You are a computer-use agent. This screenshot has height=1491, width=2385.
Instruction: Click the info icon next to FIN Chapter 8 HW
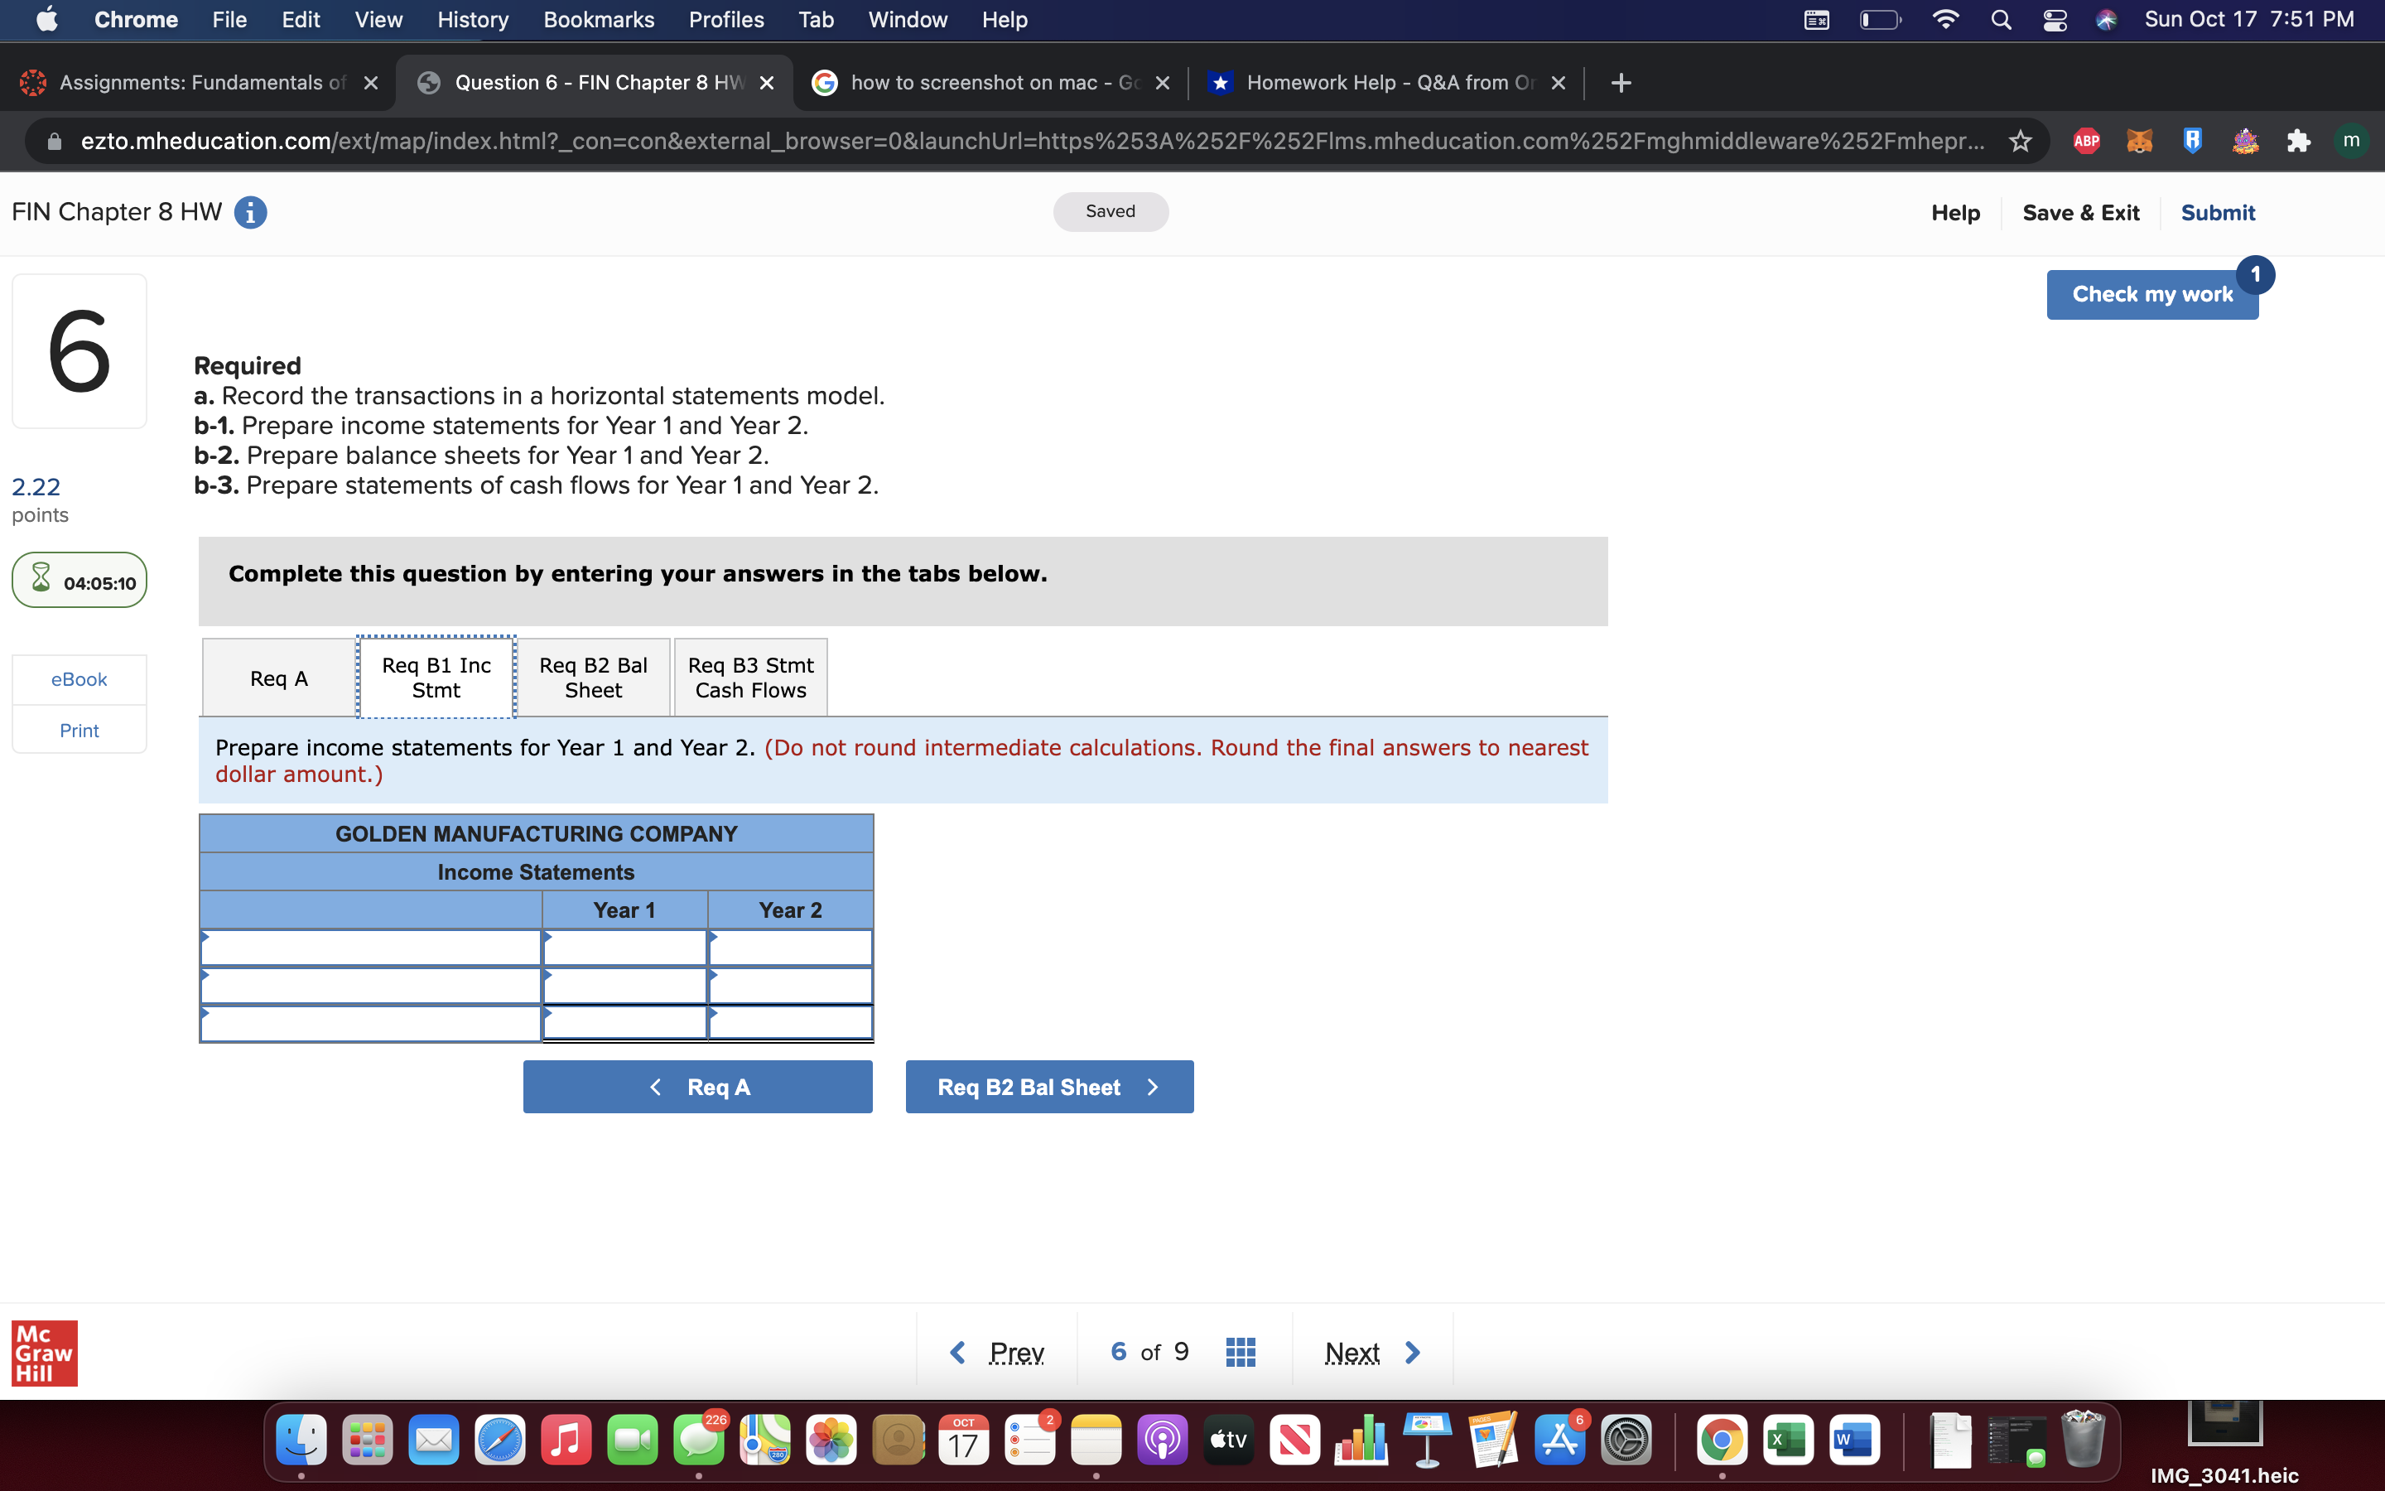click(249, 212)
